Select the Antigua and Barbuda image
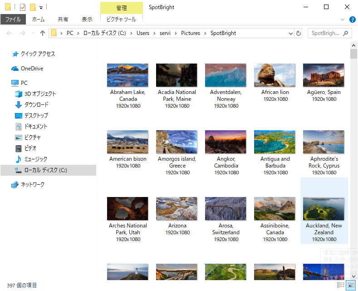Viewport: 358px width, 291px height. pos(275,142)
